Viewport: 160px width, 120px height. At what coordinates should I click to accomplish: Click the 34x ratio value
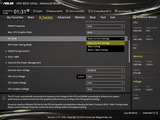coord(135,48)
